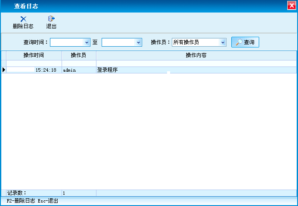
Task: Click the empty filter cell under 操作员
Action: tap(78, 63)
